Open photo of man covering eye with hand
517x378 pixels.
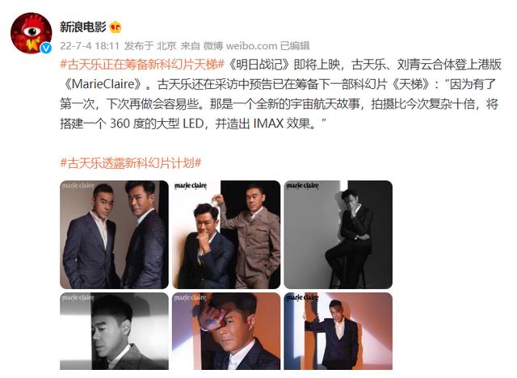pos(226,331)
